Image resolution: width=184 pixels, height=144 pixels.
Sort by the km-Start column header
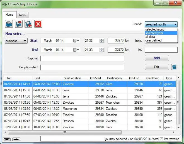pyautogui.click(x=96, y=78)
